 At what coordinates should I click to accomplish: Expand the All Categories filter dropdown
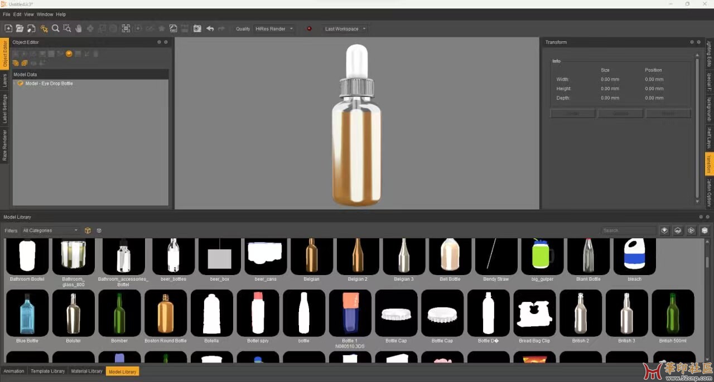[x=50, y=231]
